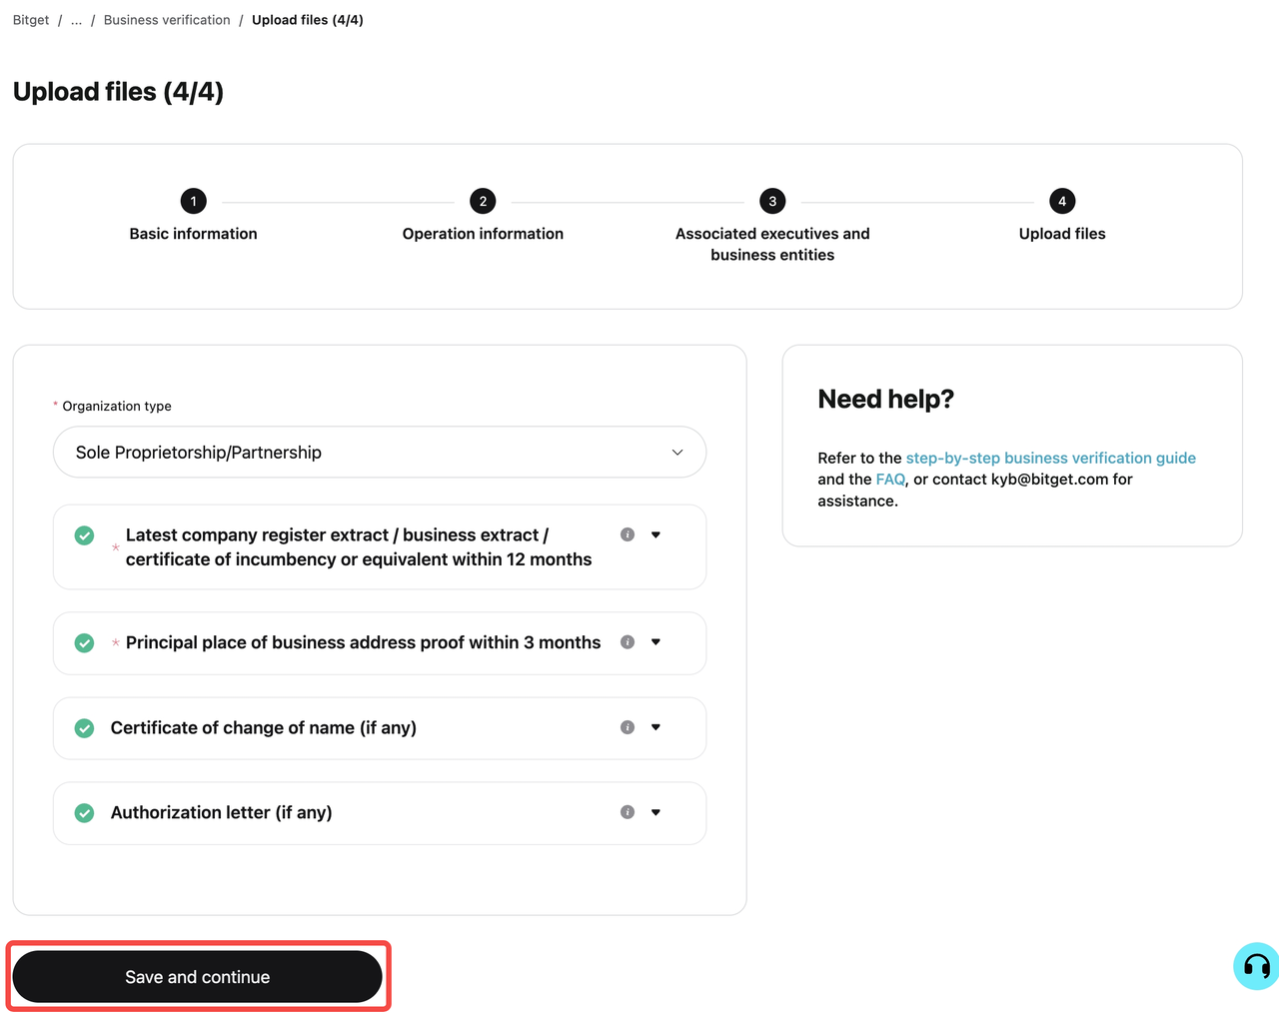Expand the company register extract upload section

tap(655, 534)
